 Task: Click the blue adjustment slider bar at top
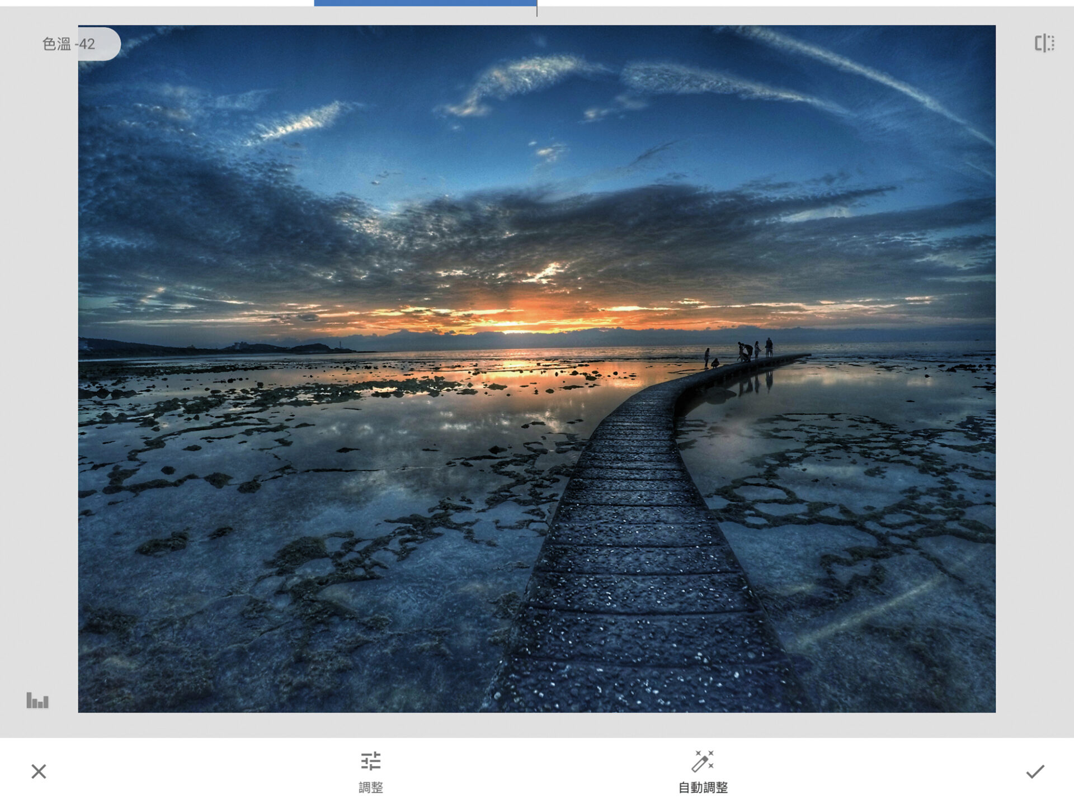coord(425,3)
